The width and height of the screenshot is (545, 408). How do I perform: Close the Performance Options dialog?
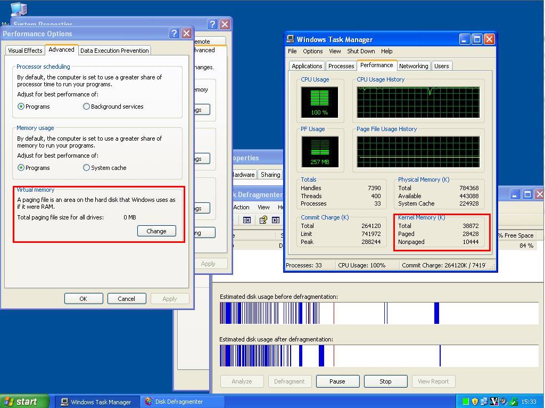(187, 34)
